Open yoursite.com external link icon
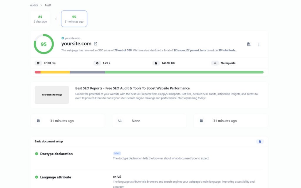The width and height of the screenshot is (301, 188). tap(96, 44)
